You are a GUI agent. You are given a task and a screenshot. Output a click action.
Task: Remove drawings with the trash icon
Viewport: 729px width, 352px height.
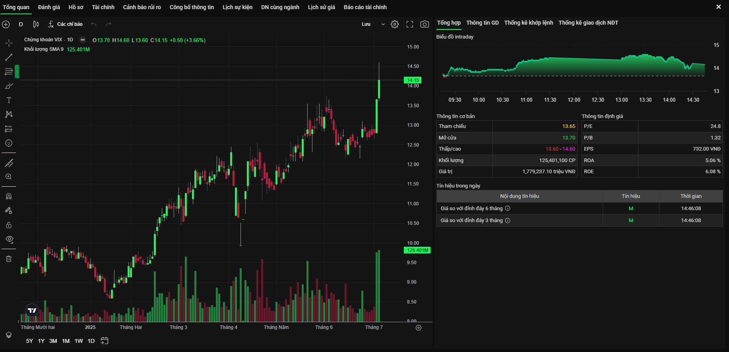click(9, 259)
